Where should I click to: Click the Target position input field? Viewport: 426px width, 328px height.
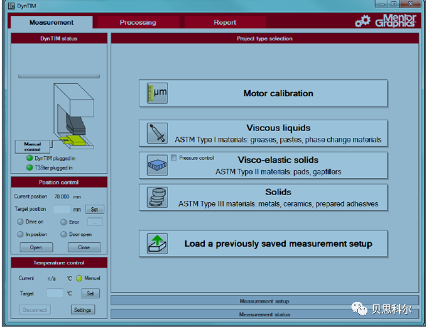pos(62,209)
